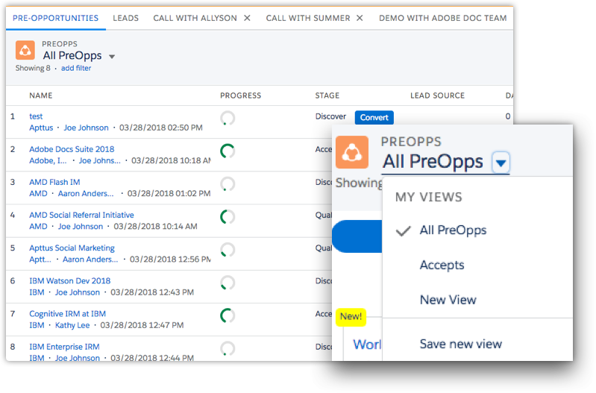Viewport: 596px width, 393px height.
Task: Click the add filter link
Action: pos(76,68)
